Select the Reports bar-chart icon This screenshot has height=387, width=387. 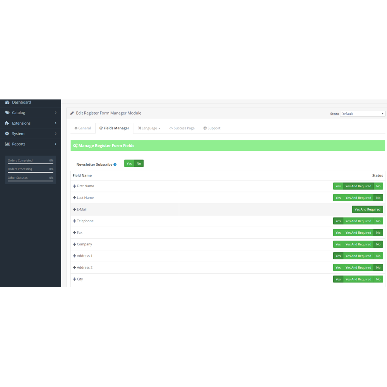point(7,144)
